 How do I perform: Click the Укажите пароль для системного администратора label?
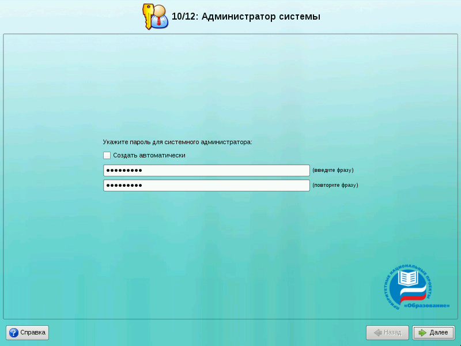coord(177,141)
